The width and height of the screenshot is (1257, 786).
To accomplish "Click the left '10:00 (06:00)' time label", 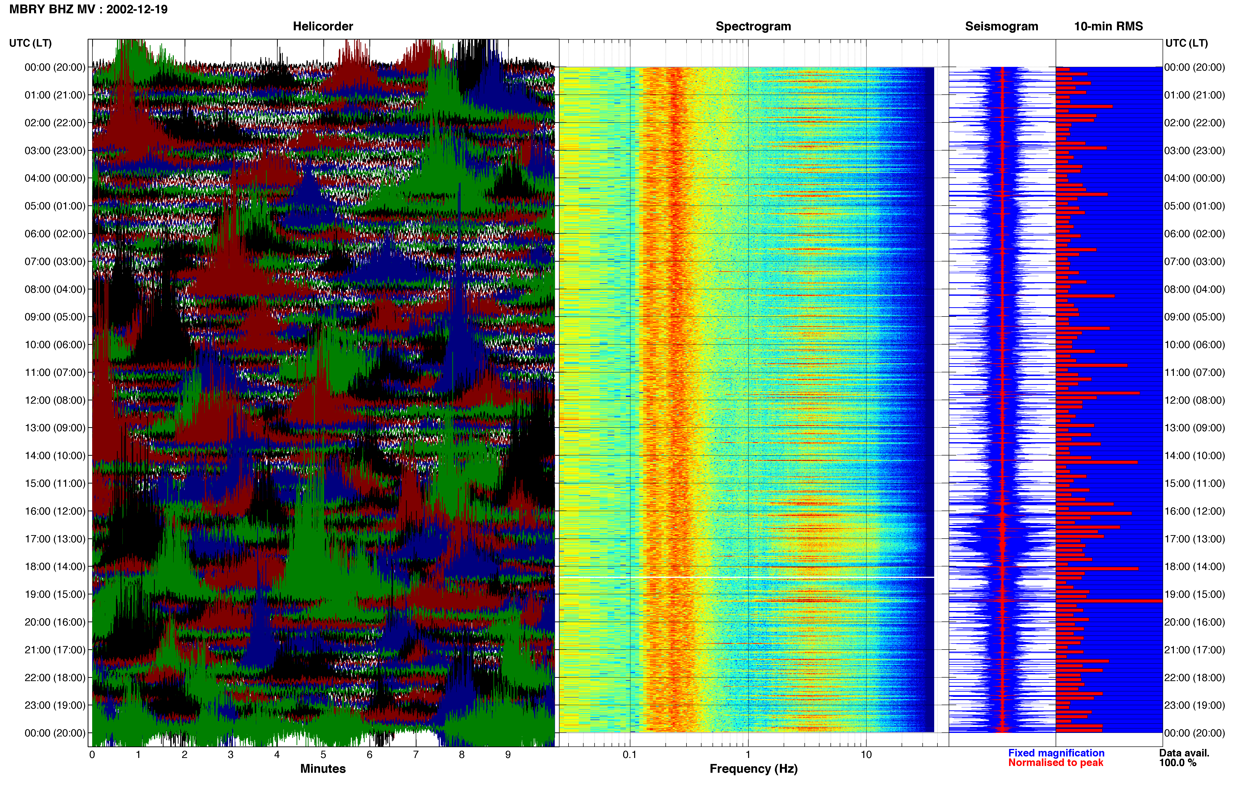I will 55,345.
